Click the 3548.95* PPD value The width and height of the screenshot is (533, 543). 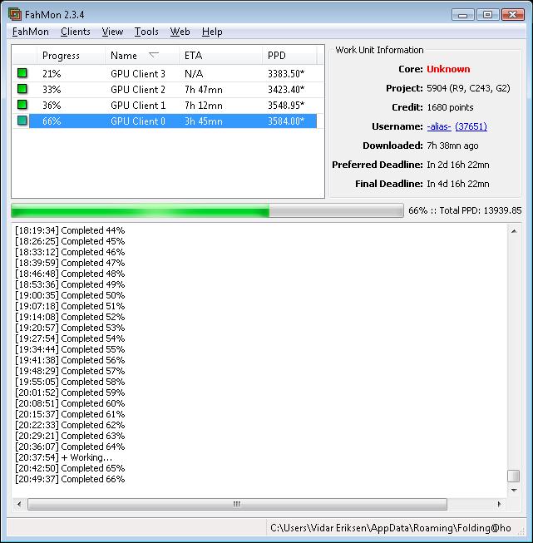pyautogui.click(x=286, y=106)
